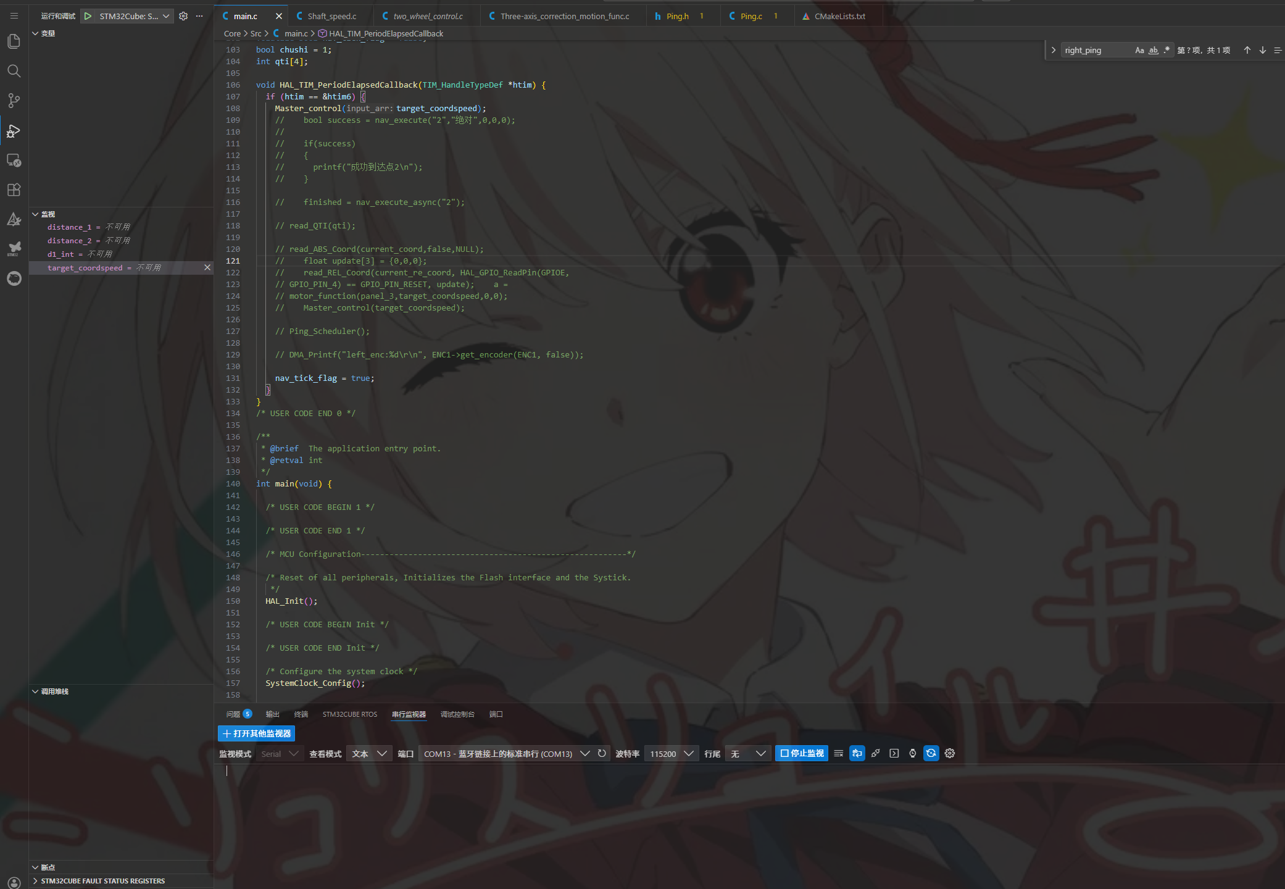This screenshot has height=889, width=1285.
Task: Toggle Match Case in find widget
Action: (x=1139, y=50)
